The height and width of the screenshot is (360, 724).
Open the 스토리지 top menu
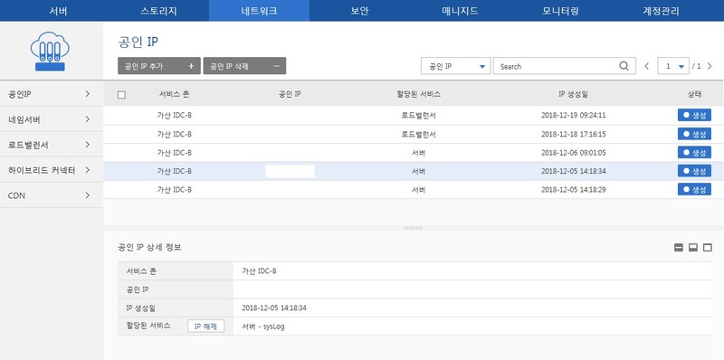click(x=158, y=11)
